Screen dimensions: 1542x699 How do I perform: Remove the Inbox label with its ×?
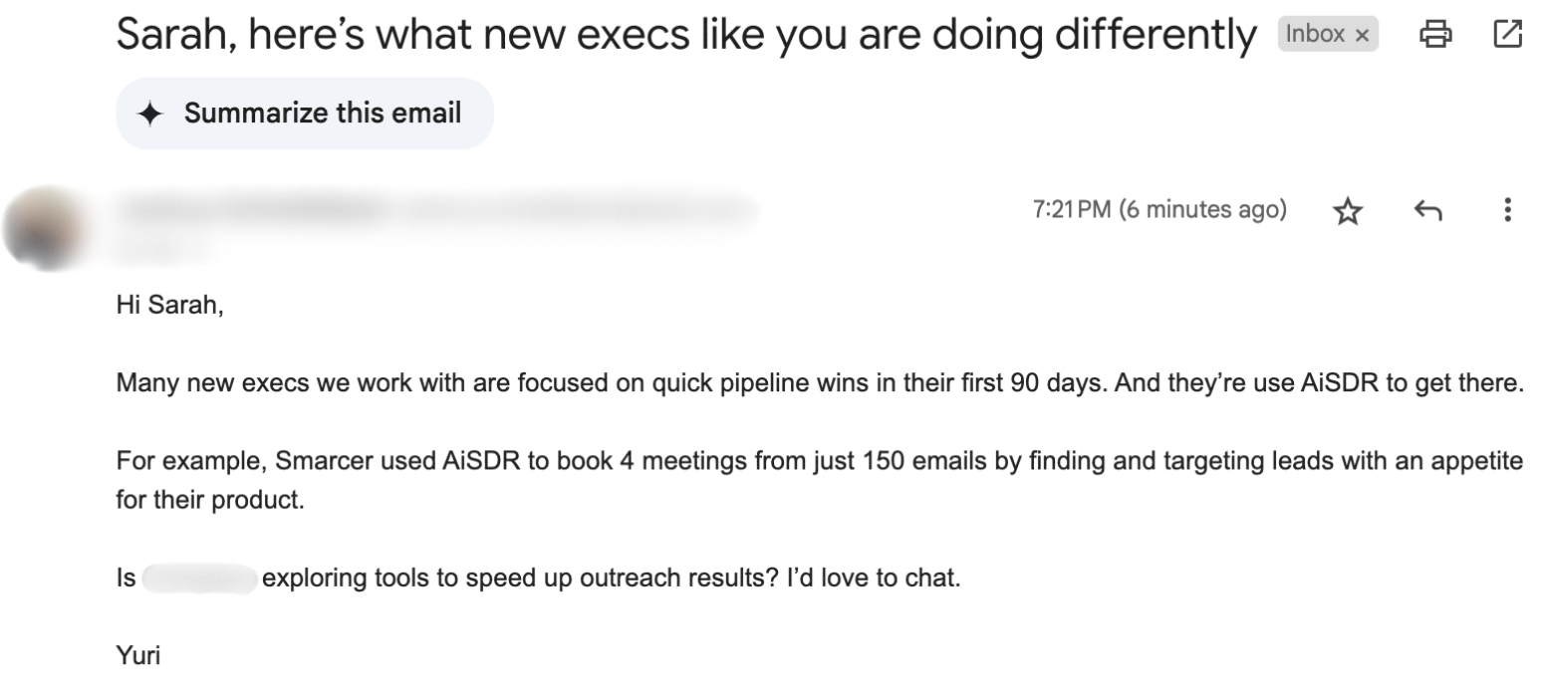pyautogui.click(x=1363, y=36)
